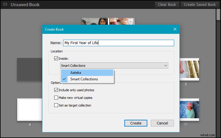Click Clear Book in the header
The height and width of the screenshot is (138, 221).
tap(167, 5)
